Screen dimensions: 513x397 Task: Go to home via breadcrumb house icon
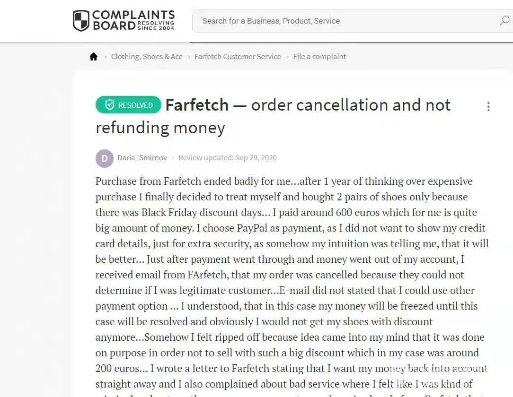coord(94,57)
